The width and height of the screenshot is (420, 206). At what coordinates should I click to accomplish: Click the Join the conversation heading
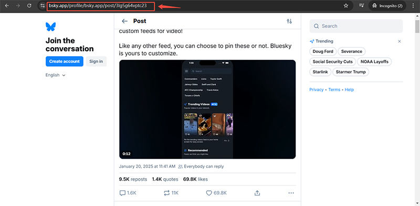pos(70,45)
